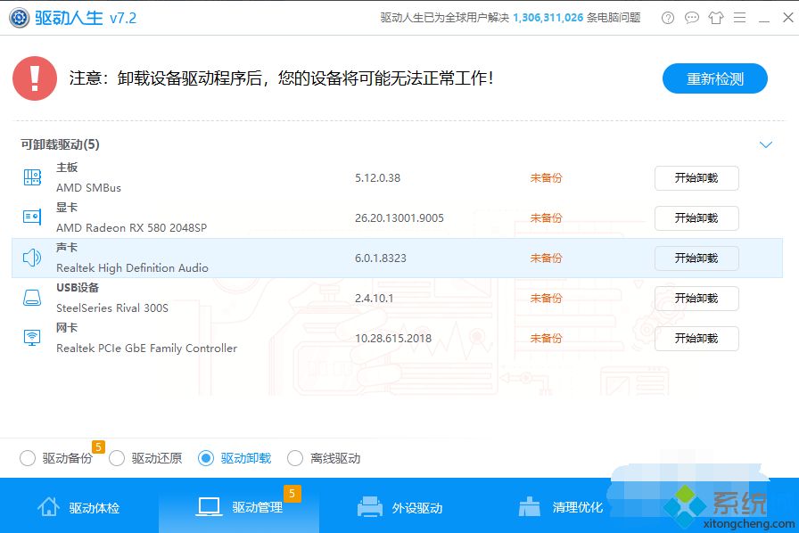This screenshot has width=799, height=533.
Task: Select the 离线驱动 radio button
Action: [x=295, y=458]
